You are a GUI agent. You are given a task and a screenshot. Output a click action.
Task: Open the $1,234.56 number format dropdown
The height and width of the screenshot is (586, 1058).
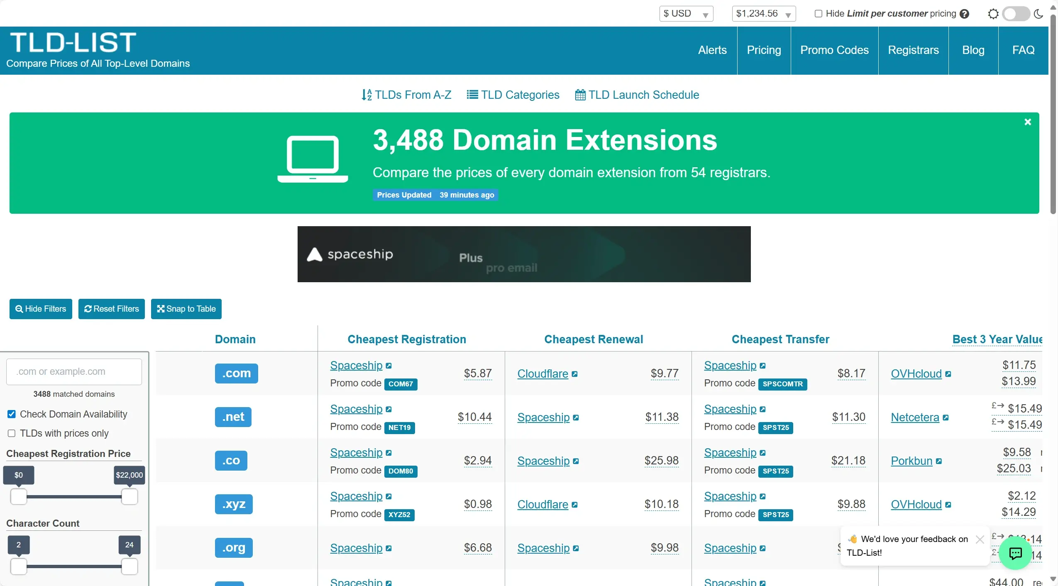click(x=763, y=14)
